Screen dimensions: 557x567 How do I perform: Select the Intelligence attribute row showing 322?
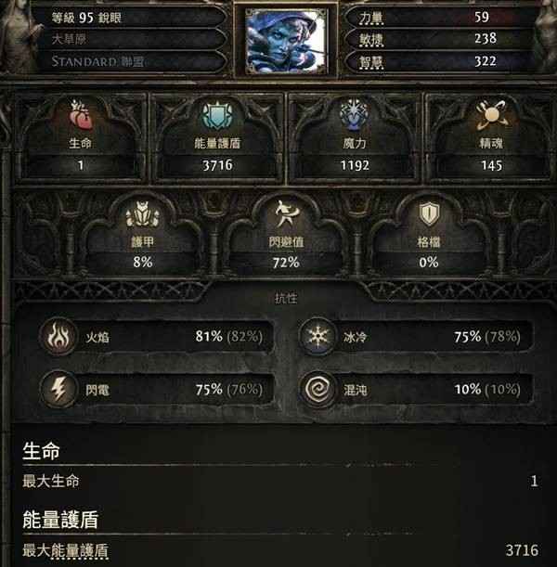point(439,61)
